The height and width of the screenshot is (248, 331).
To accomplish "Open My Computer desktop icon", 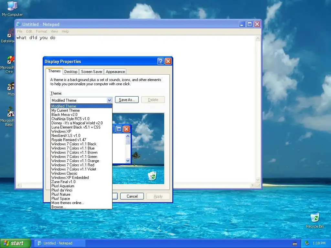I will 12,8.
